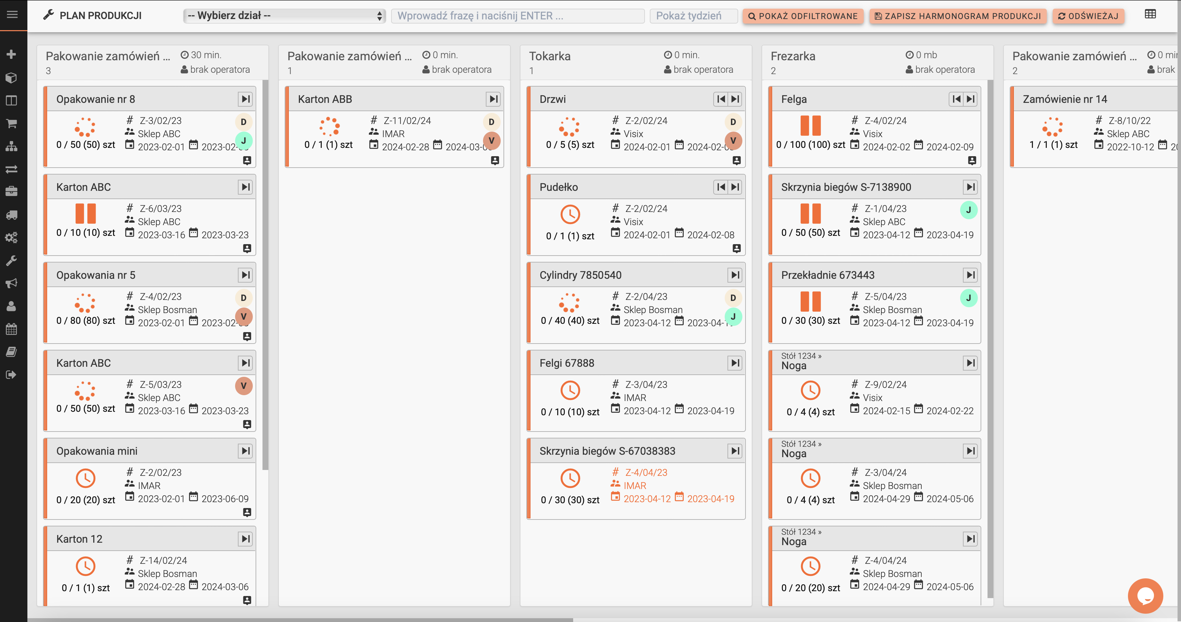The image size is (1181, 622).
Task: Open the calendar sidebar icon
Action: click(11, 329)
